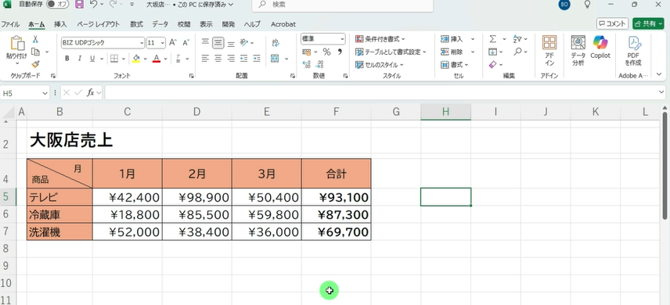This screenshot has height=305, width=670.
Task: Switch to the 数式 formulas tab
Action: (137, 24)
